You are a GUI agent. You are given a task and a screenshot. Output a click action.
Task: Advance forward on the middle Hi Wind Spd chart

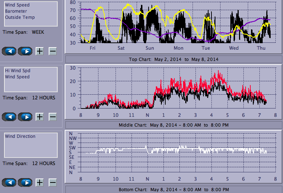(25, 117)
